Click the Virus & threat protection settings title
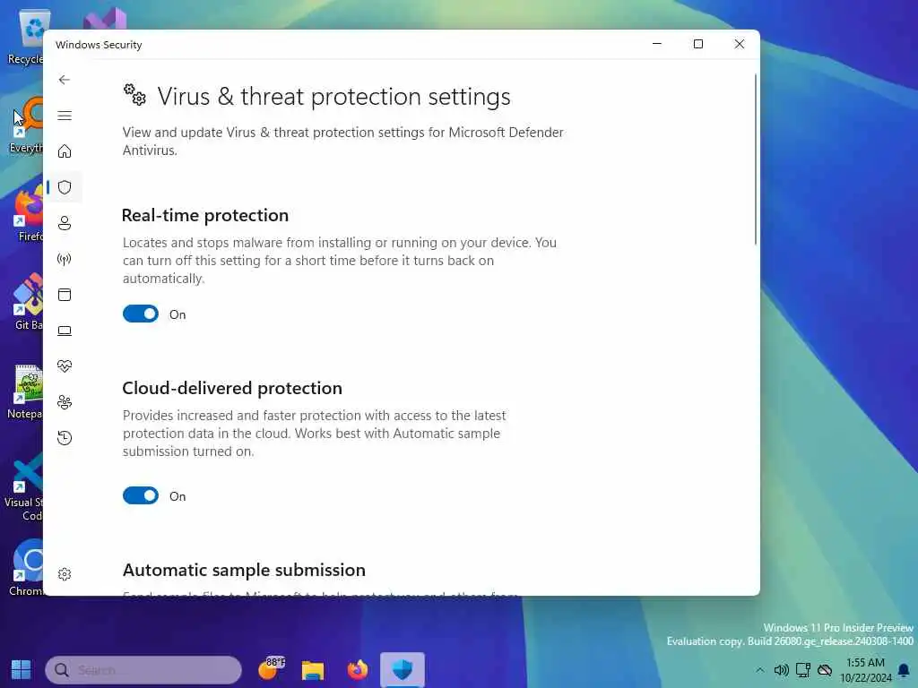 tap(333, 97)
